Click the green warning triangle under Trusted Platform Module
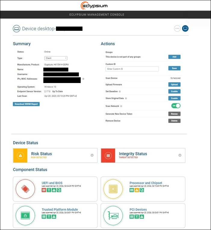211x230 pixels. click(54, 217)
